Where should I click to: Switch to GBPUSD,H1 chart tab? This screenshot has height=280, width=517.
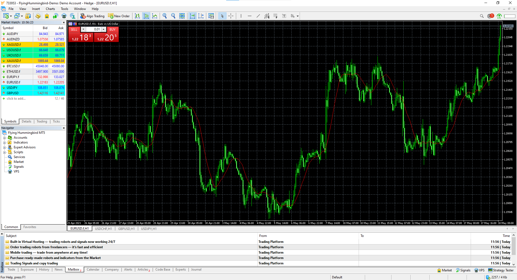126,229
